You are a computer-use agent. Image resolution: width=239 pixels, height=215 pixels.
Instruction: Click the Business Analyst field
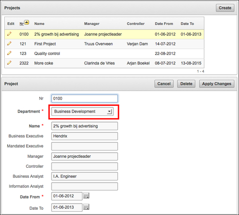pos(85,176)
